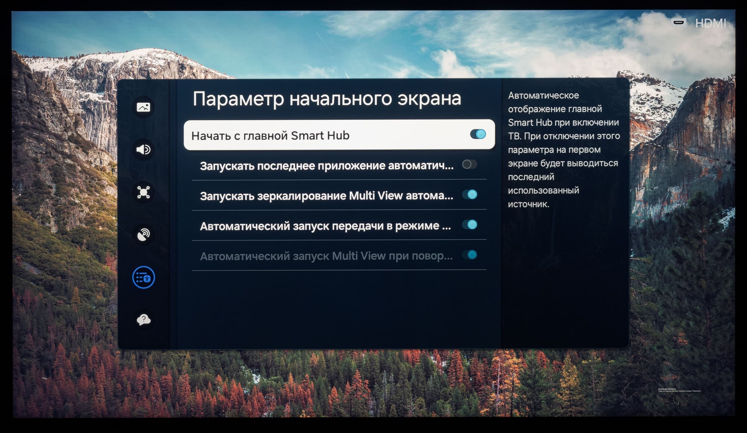The image size is (747, 433).
Task: Click the HDMI port icon at top right
Action: tap(678, 22)
